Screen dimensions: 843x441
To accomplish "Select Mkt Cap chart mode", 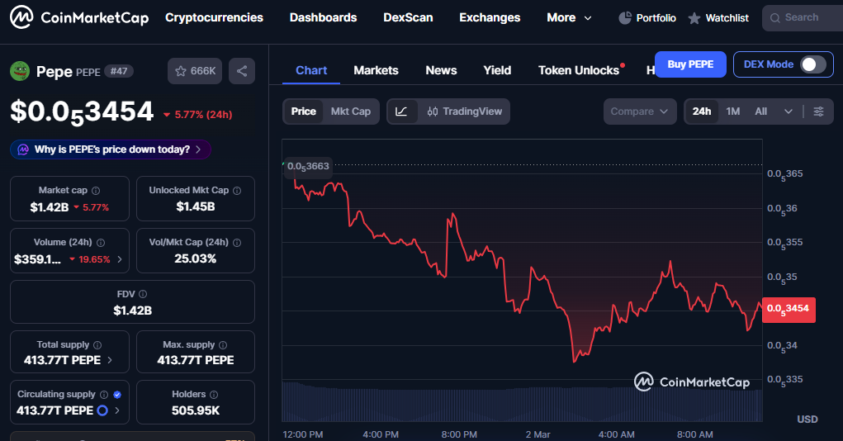I will pyautogui.click(x=351, y=111).
